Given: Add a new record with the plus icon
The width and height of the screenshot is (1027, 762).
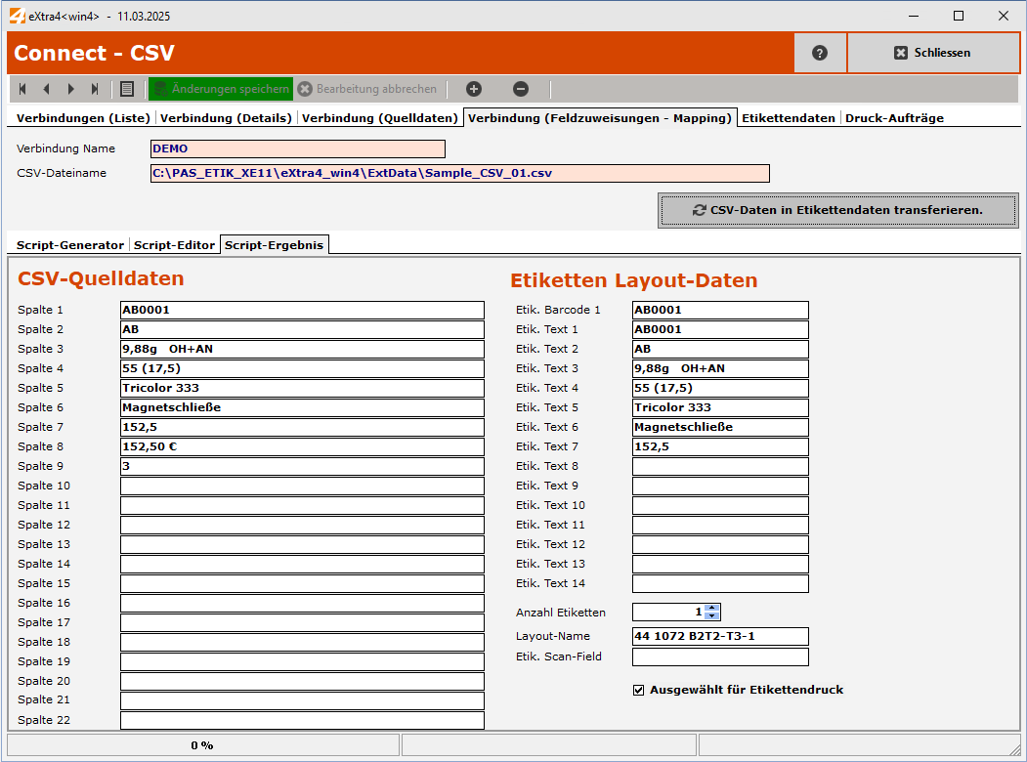Looking at the screenshot, I should click(473, 89).
